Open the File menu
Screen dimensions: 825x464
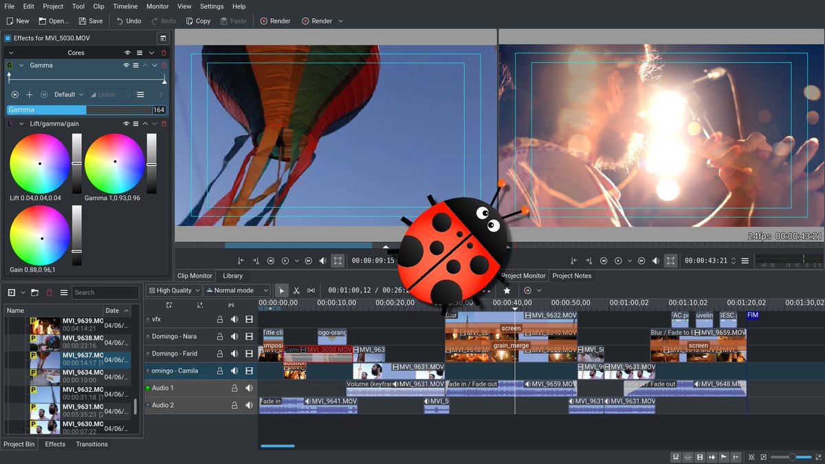click(10, 6)
